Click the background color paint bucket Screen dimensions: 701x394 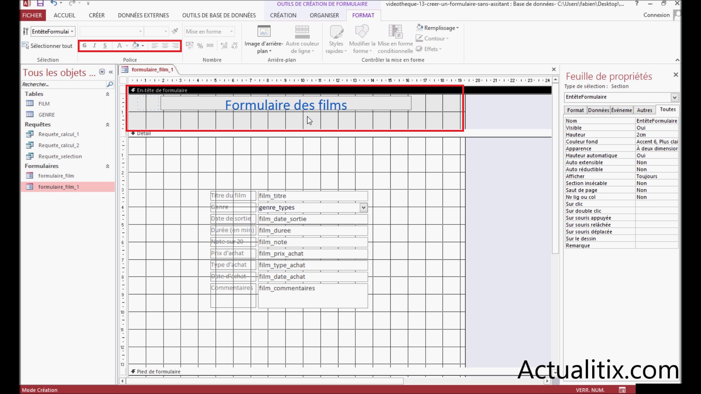pos(135,46)
